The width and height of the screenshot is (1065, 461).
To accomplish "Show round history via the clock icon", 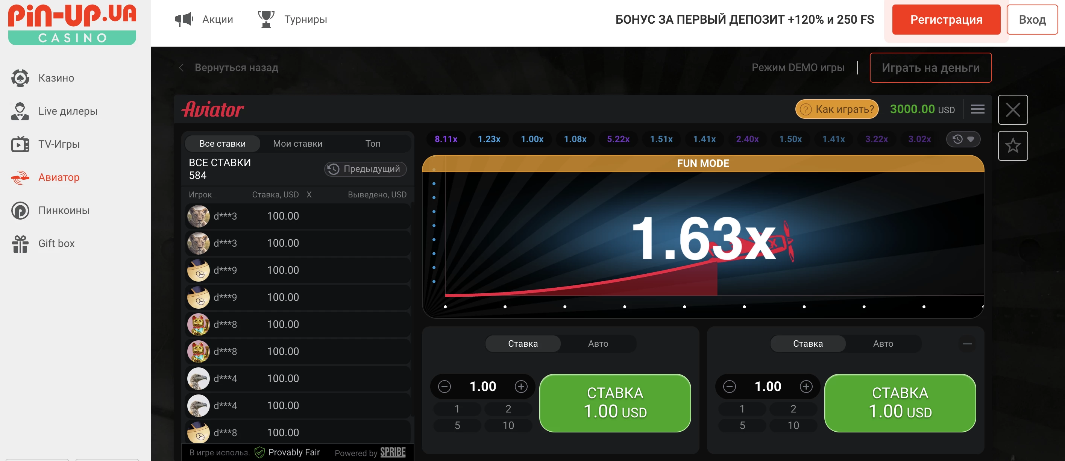I will click(959, 139).
